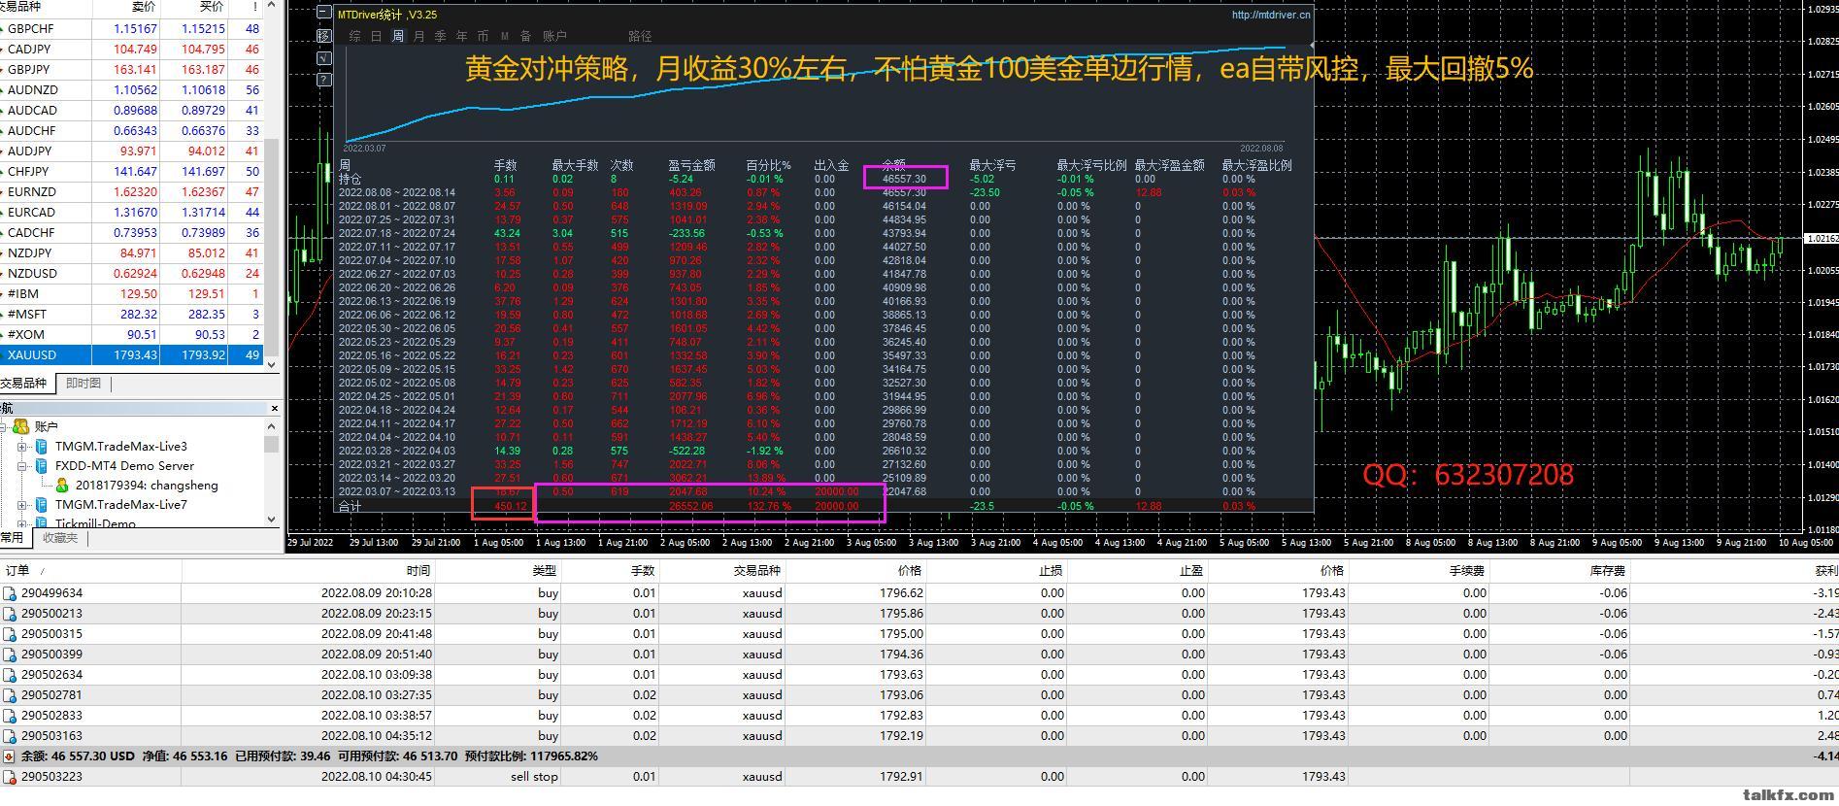Expand the Tickmill-Demo server node
The width and height of the screenshot is (1839, 806).
point(22,523)
